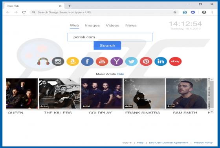The height and width of the screenshot is (148, 220).
Task: Open the Chrome three-dot menu
Action: (212, 12)
